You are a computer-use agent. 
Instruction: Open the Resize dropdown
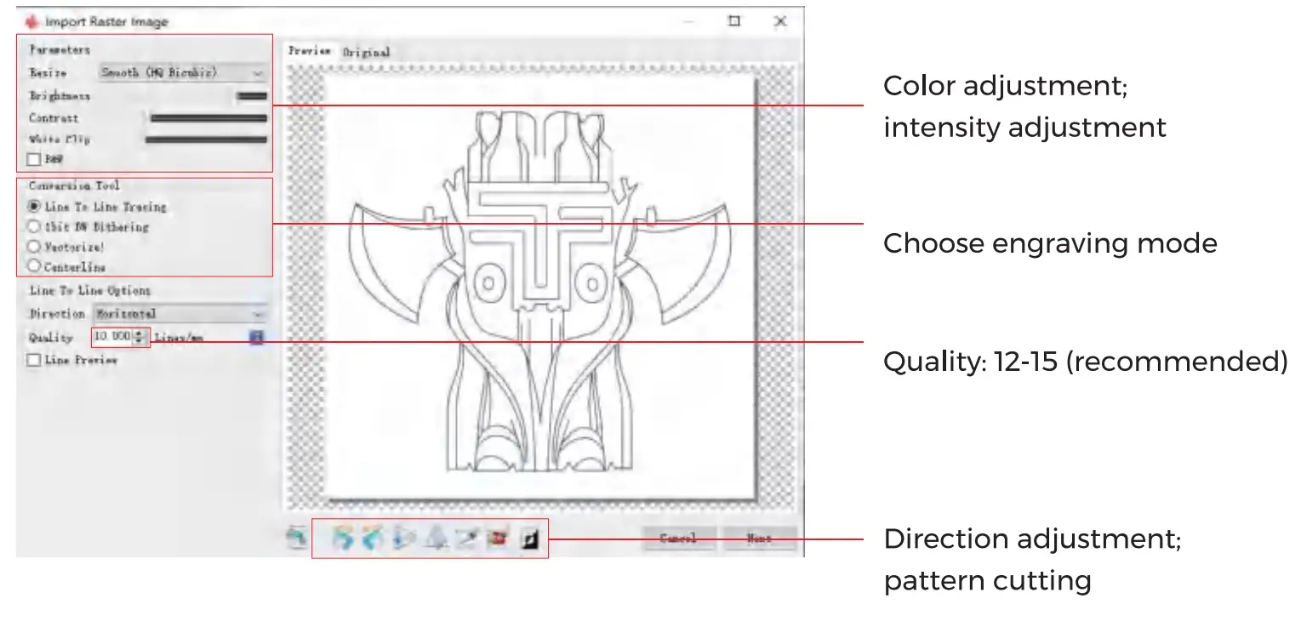tap(182, 74)
